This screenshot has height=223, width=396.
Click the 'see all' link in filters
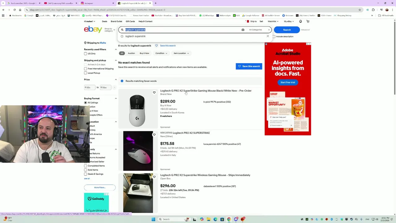click(x=87, y=178)
